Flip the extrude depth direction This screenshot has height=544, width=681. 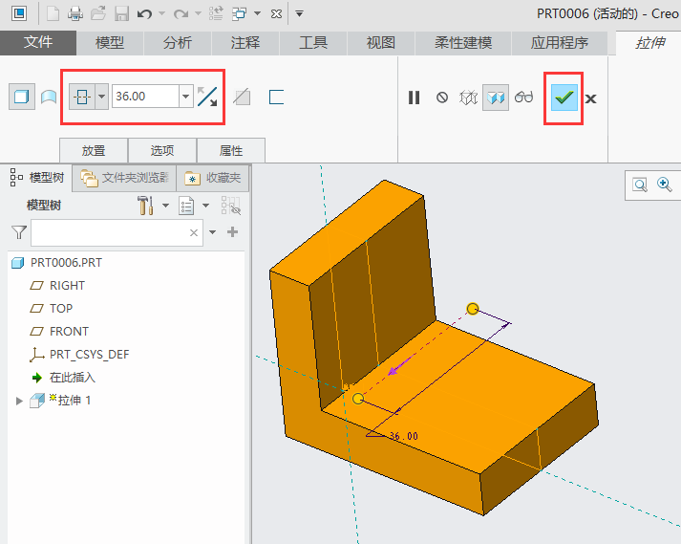click(x=207, y=97)
